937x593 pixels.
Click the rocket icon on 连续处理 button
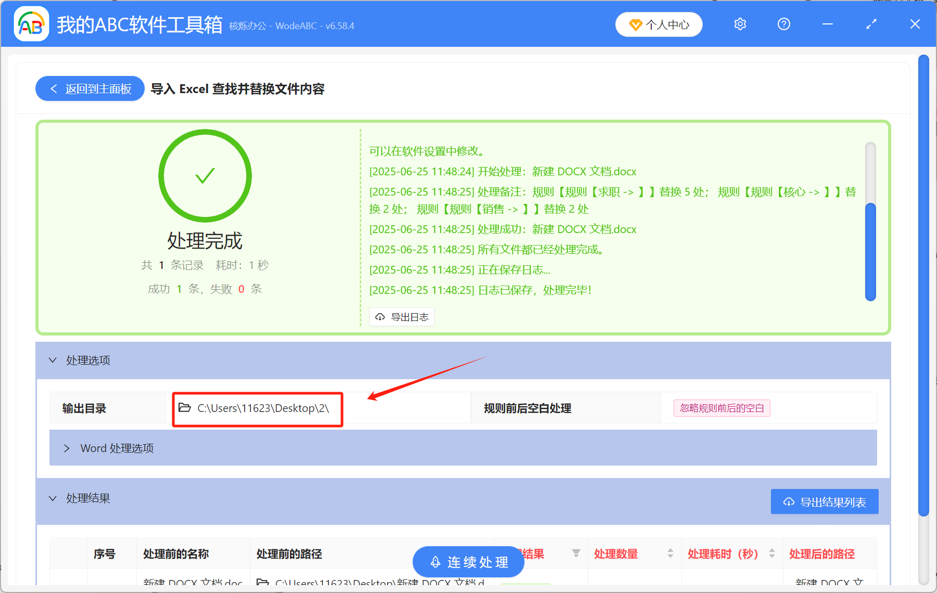pyautogui.click(x=436, y=561)
